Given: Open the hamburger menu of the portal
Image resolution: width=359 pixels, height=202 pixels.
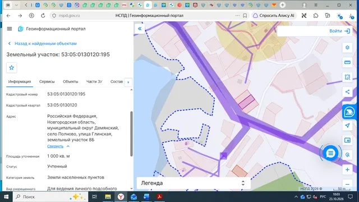Looking at the screenshot, I should pos(10,29).
